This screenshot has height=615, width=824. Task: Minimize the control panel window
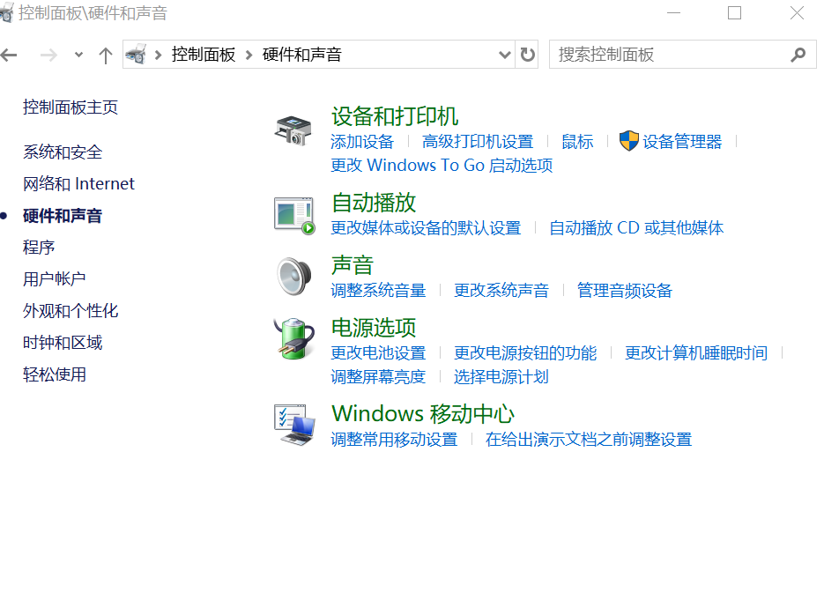(673, 12)
